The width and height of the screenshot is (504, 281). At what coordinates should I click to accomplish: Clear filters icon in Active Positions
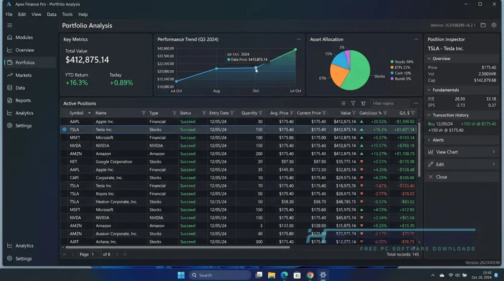363,103
